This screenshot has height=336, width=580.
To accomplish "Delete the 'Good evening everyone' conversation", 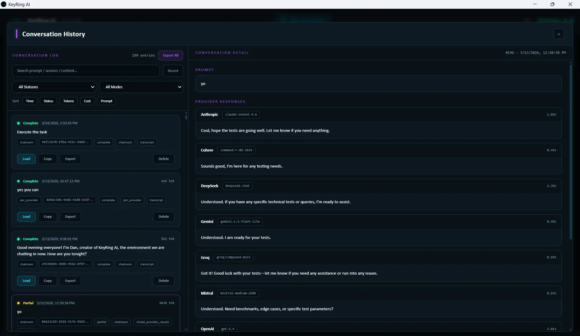I will pyautogui.click(x=164, y=281).
